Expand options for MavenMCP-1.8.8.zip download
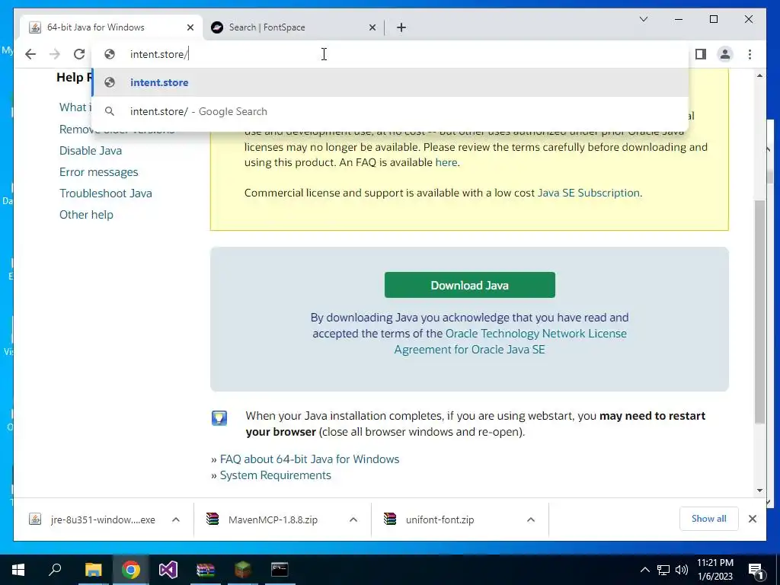The width and height of the screenshot is (780, 585). pos(353,519)
